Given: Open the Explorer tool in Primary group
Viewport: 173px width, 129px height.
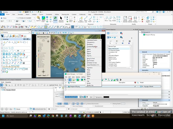Looking at the screenshot, I should coord(38,19).
